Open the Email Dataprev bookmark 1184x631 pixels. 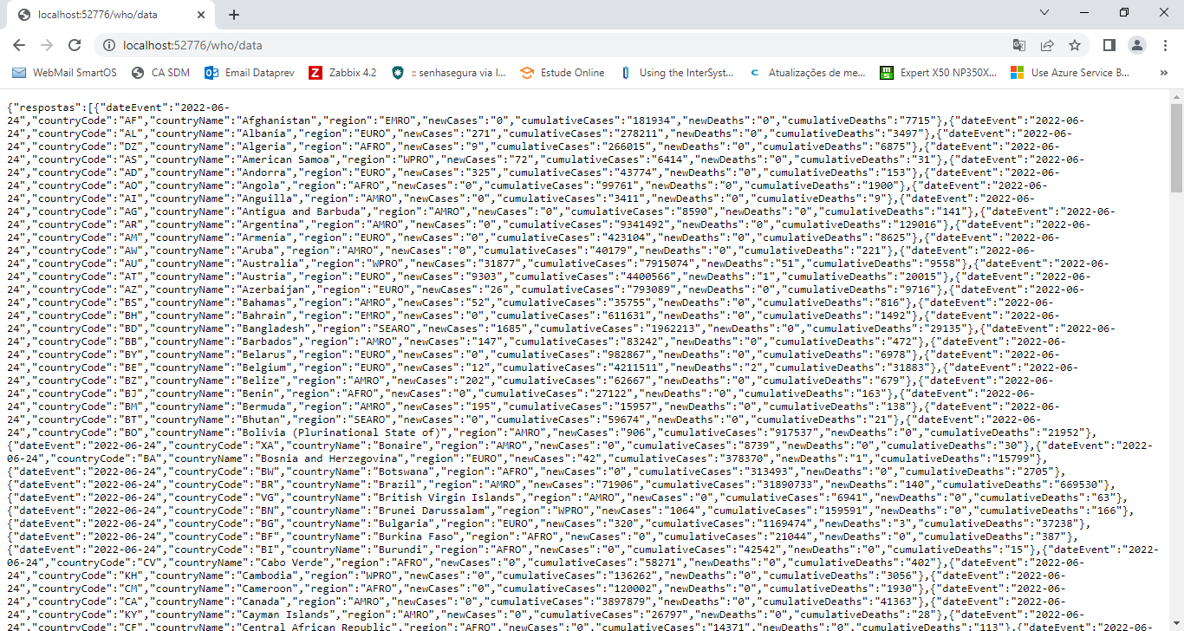tap(248, 73)
